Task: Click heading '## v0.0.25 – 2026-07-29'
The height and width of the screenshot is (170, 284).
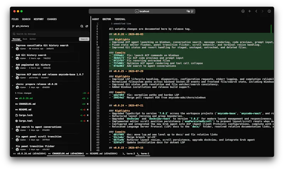Action: [126, 71]
